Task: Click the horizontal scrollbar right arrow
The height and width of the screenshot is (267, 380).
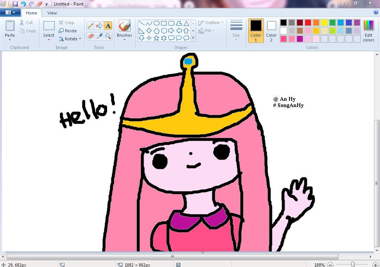Action: (371, 257)
